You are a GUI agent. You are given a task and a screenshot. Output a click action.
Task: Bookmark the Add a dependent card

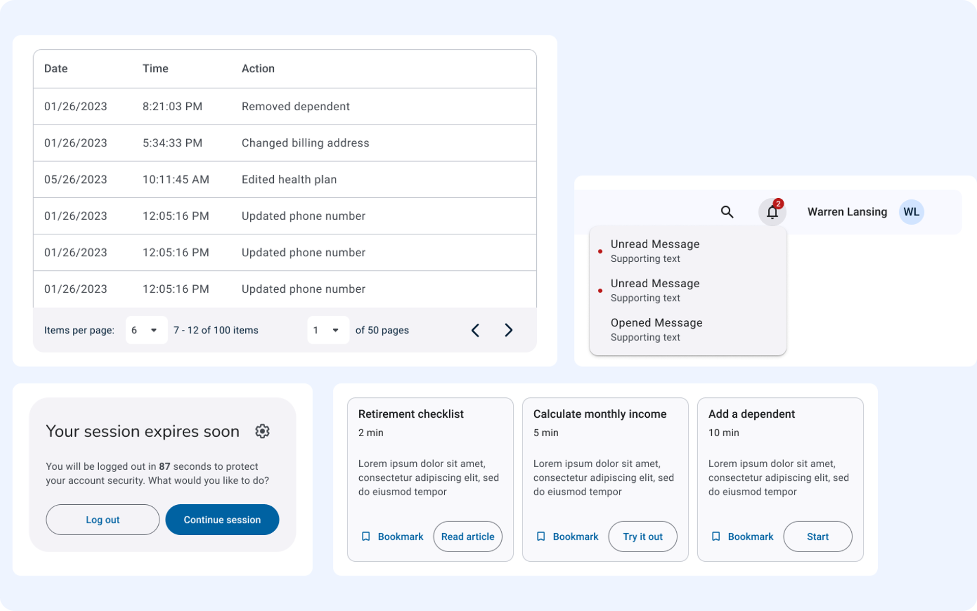tap(742, 537)
